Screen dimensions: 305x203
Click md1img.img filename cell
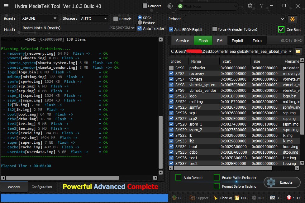tap(291, 101)
